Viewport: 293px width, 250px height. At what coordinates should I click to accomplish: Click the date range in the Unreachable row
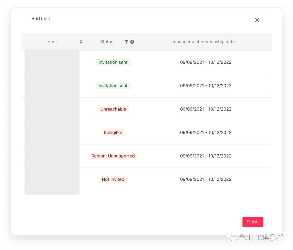click(206, 109)
